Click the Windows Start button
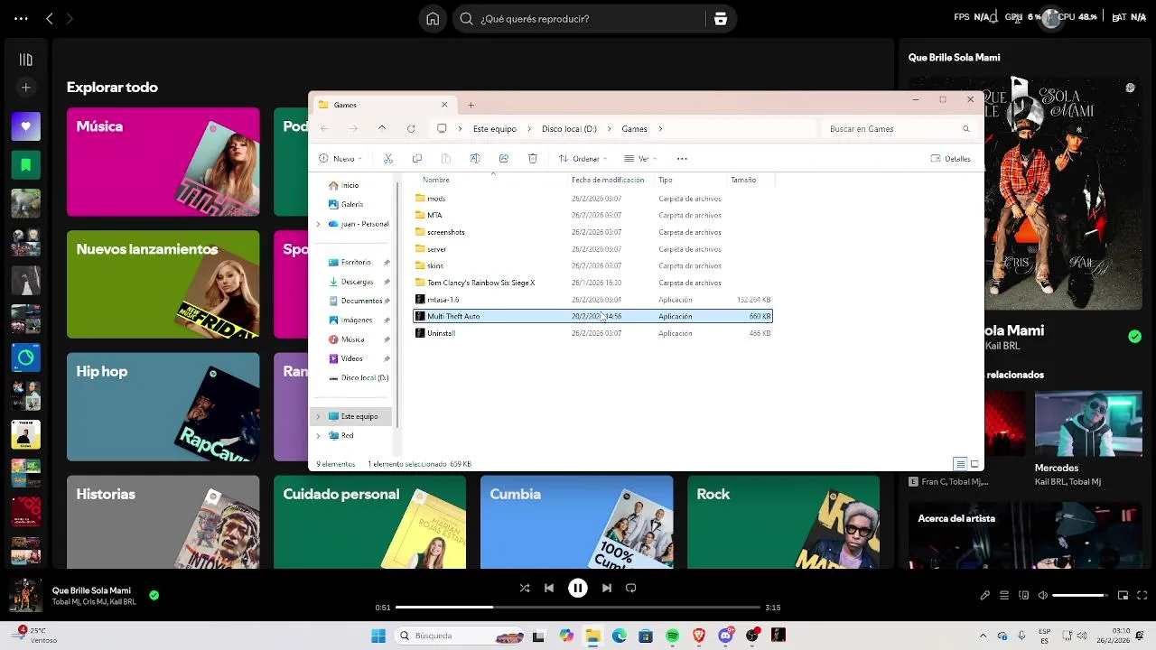Viewport: 1156px width, 650px height. click(x=378, y=636)
